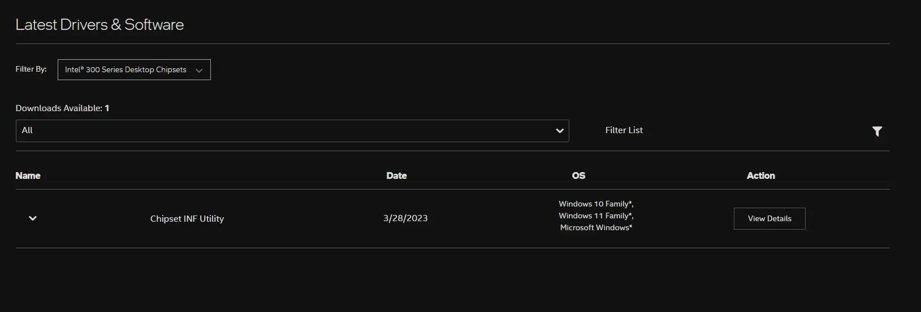
Task: Click View Details for Chipset INF Utility
Action: click(x=769, y=218)
